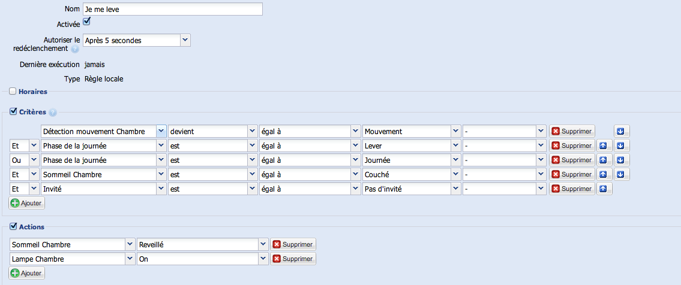This screenshot has height=285, width=681.
Task: Move the Sommeil Chambre criterion up
Action: 604,175
